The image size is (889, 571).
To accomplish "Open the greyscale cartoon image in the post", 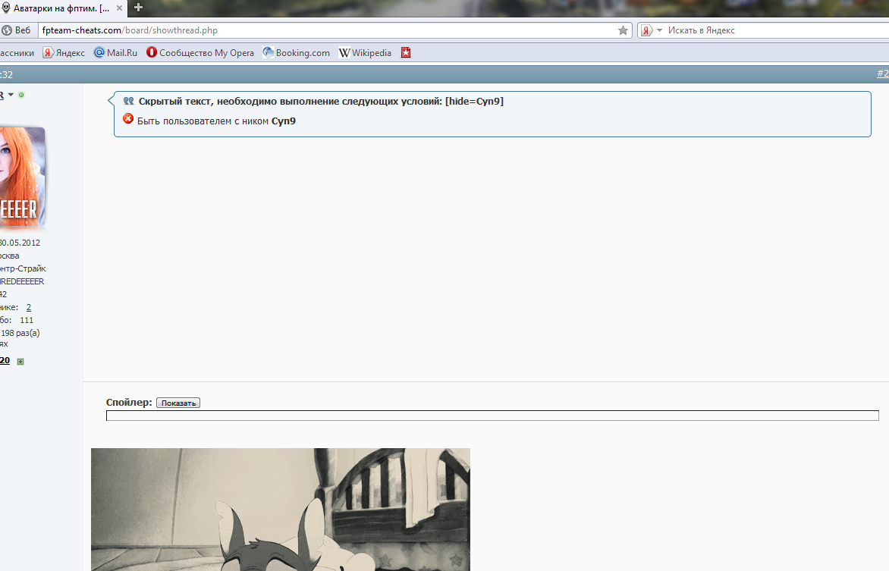I will pos(281,509).
